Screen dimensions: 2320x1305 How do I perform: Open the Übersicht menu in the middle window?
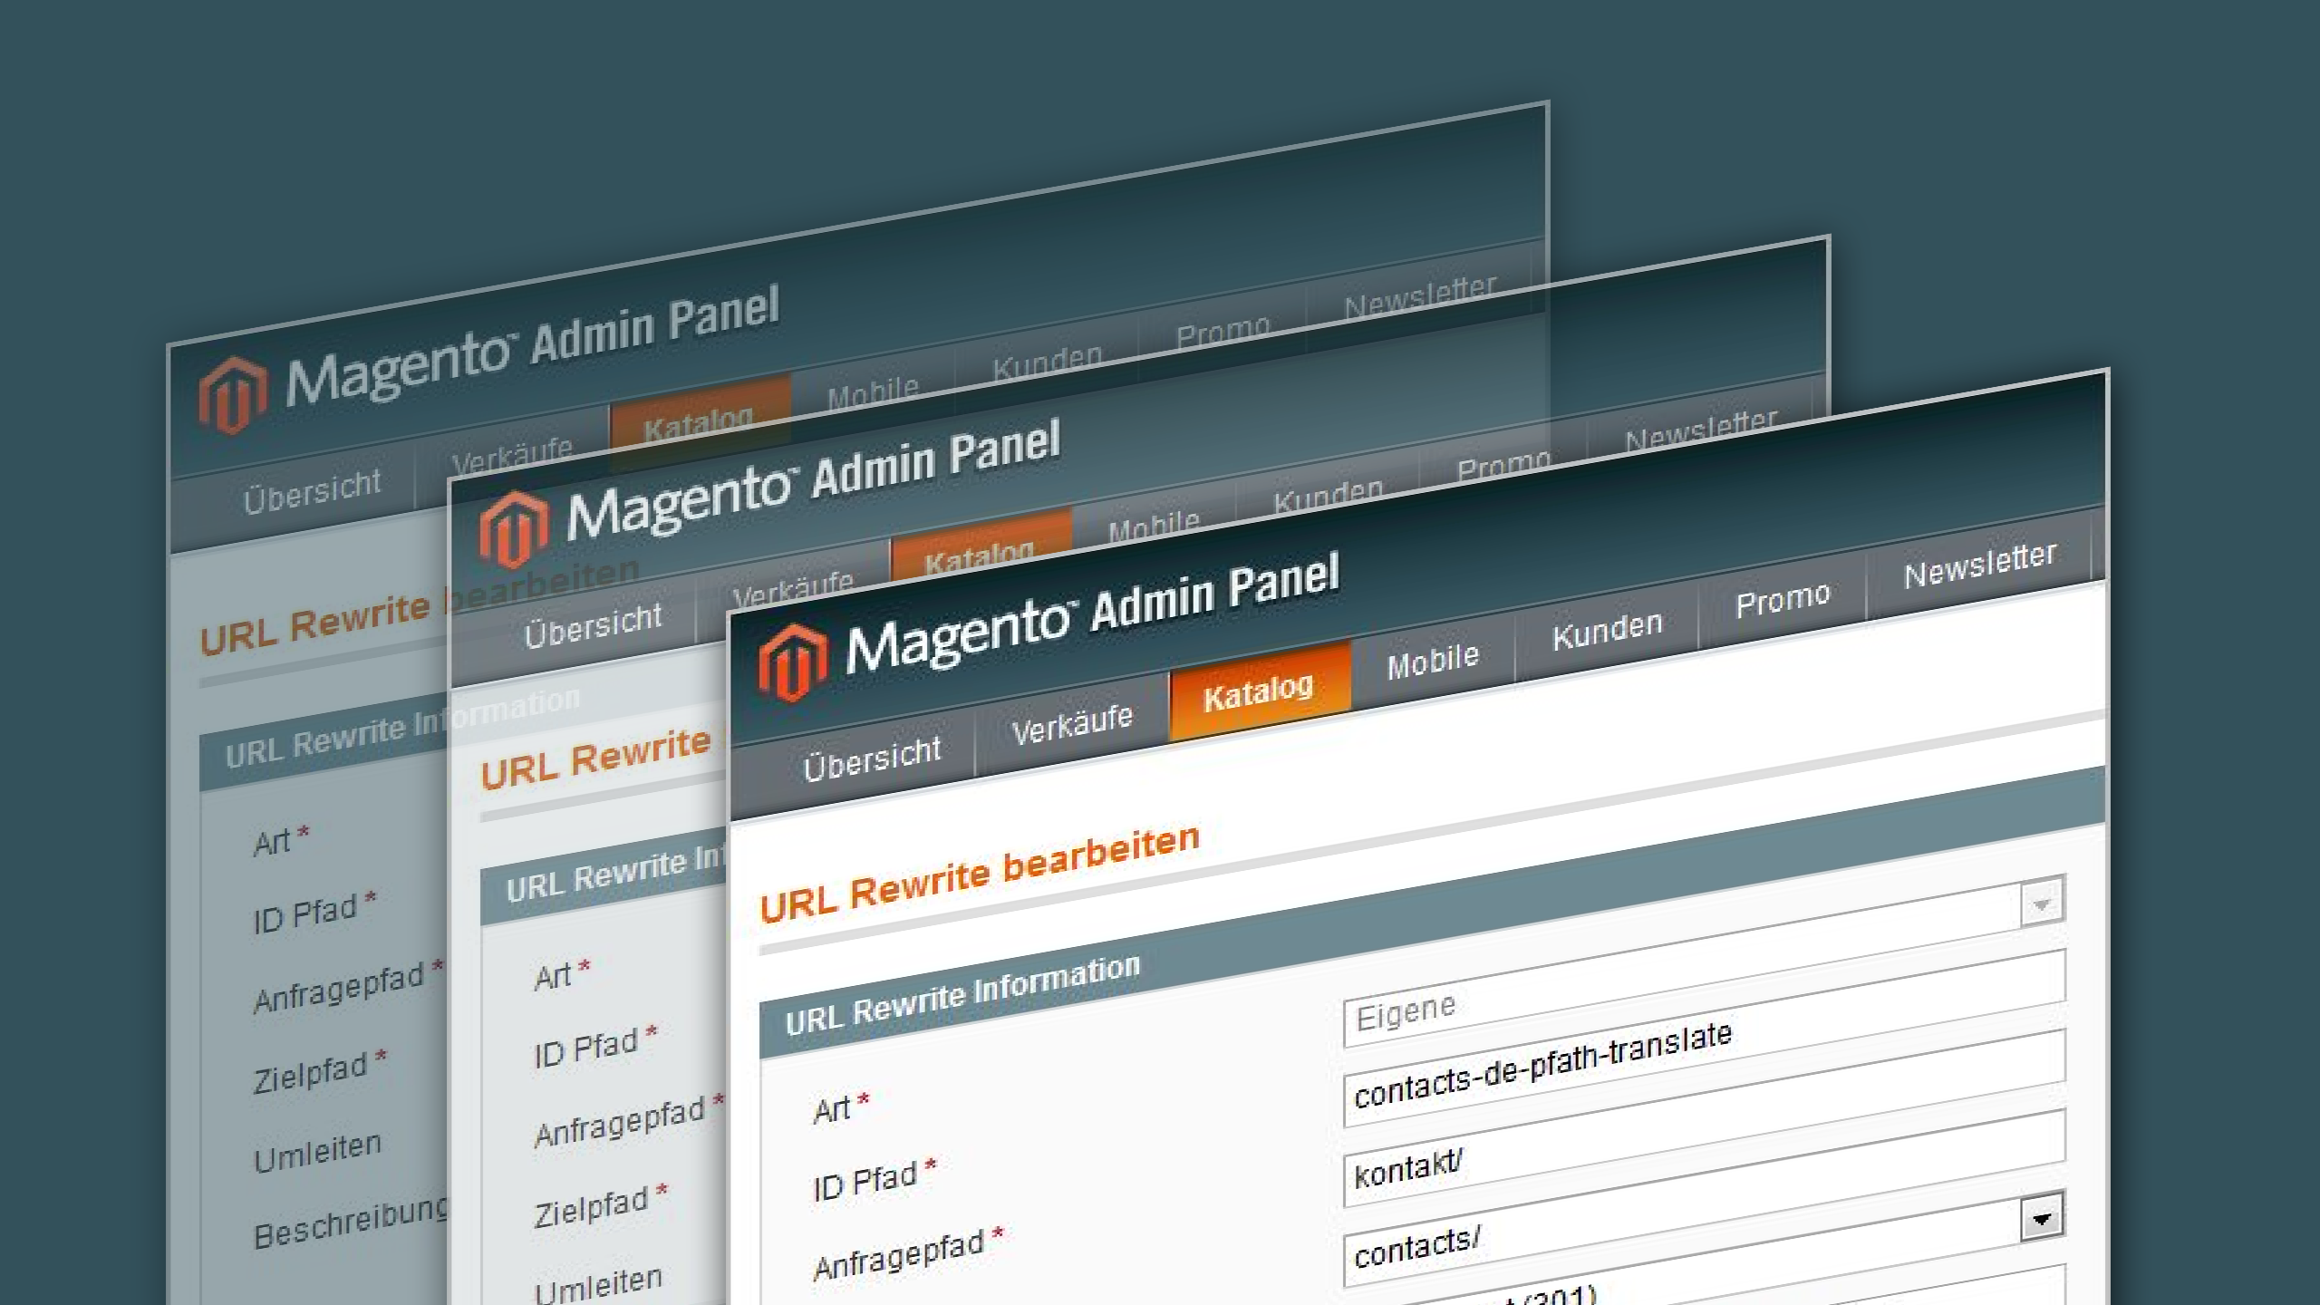point(593,625)
